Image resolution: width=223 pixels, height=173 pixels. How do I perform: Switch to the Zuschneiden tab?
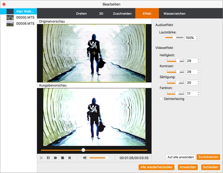[x=122, y=13]
